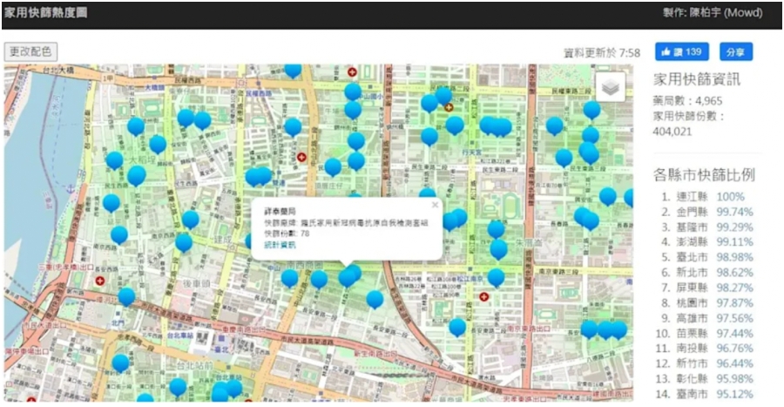Click the blue marker under the popup pointer

point(348,275)
